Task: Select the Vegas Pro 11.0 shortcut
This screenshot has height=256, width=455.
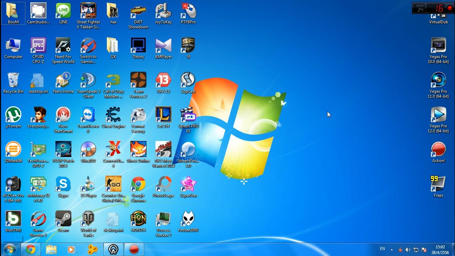Action: coord(439,85)
